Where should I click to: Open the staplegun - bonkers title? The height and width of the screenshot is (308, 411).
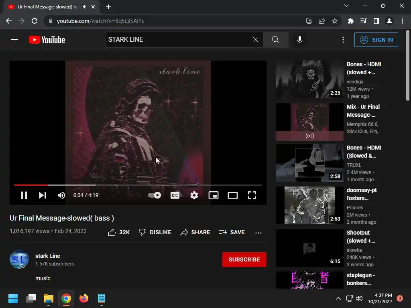pyautogui.click(x=361, y=279)
